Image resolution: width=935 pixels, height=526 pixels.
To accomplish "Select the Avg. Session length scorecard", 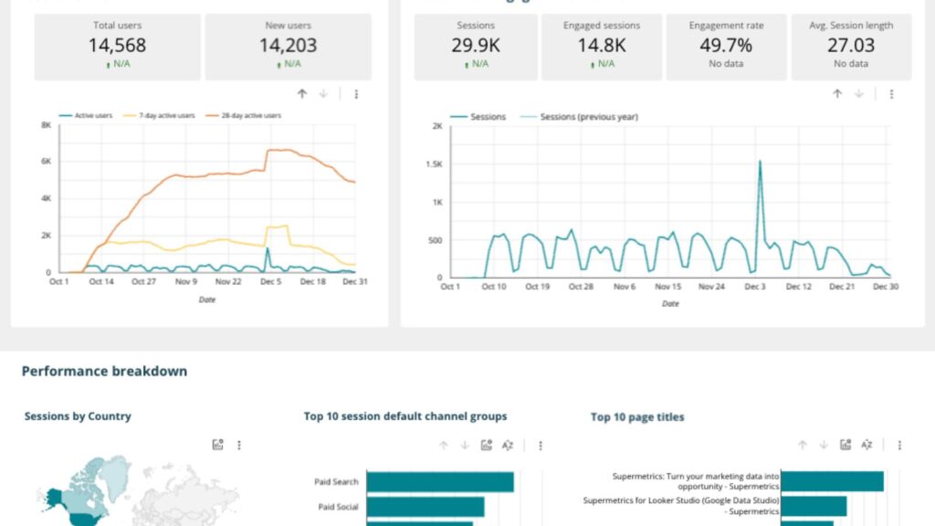I will click(851, 47).
